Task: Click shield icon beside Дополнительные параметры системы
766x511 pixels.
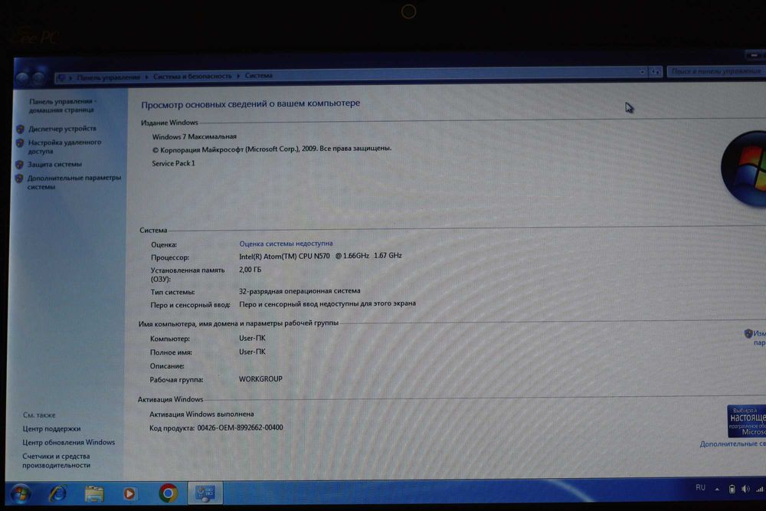Action: point(19,179)
